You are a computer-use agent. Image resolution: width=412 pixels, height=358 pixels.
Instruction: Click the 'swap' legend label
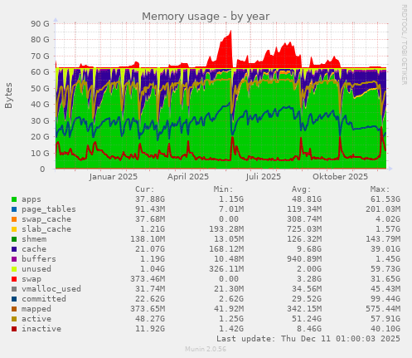tap(32, 279)
